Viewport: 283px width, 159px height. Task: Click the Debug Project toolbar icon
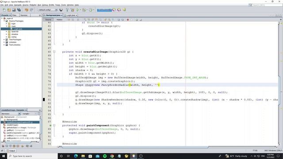tap(84, 10)
